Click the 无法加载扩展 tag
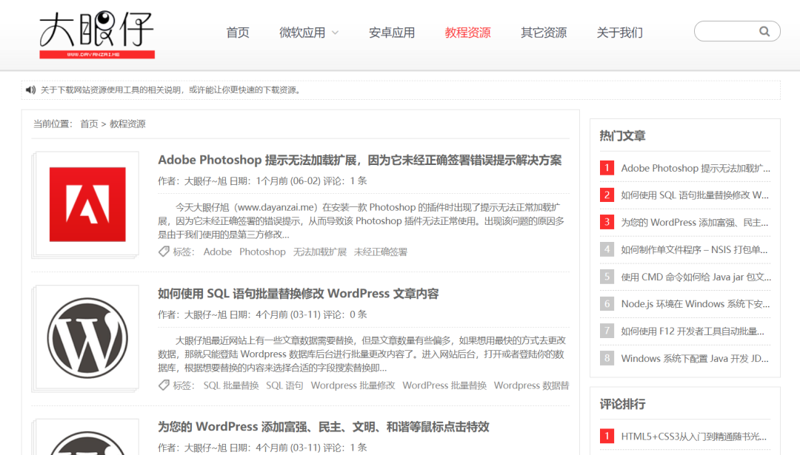This screenshot has height=455, width=800. click(x=320, y=252)
